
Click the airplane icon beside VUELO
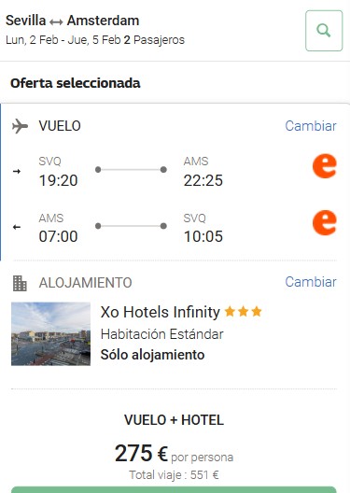click(20, 126)
